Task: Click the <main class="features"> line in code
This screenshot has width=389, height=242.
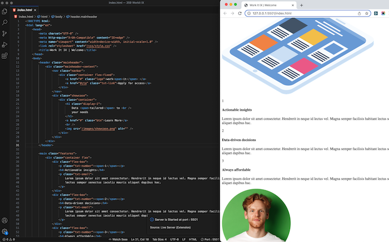Action: (x=58, y=154)
